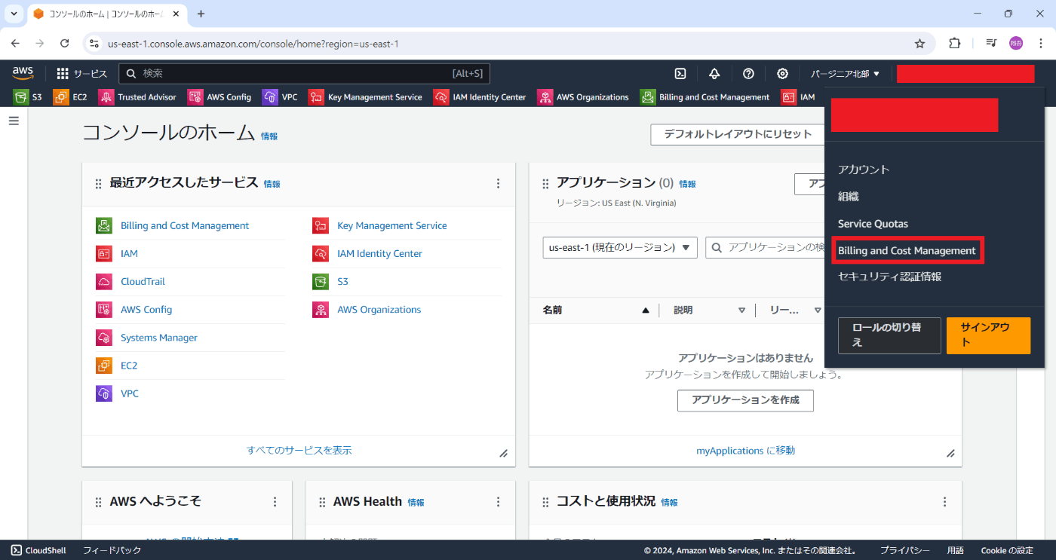Open Chrome tab search dropdown arrow
This screenshot has height=560, width=1056.
[14, 14]
